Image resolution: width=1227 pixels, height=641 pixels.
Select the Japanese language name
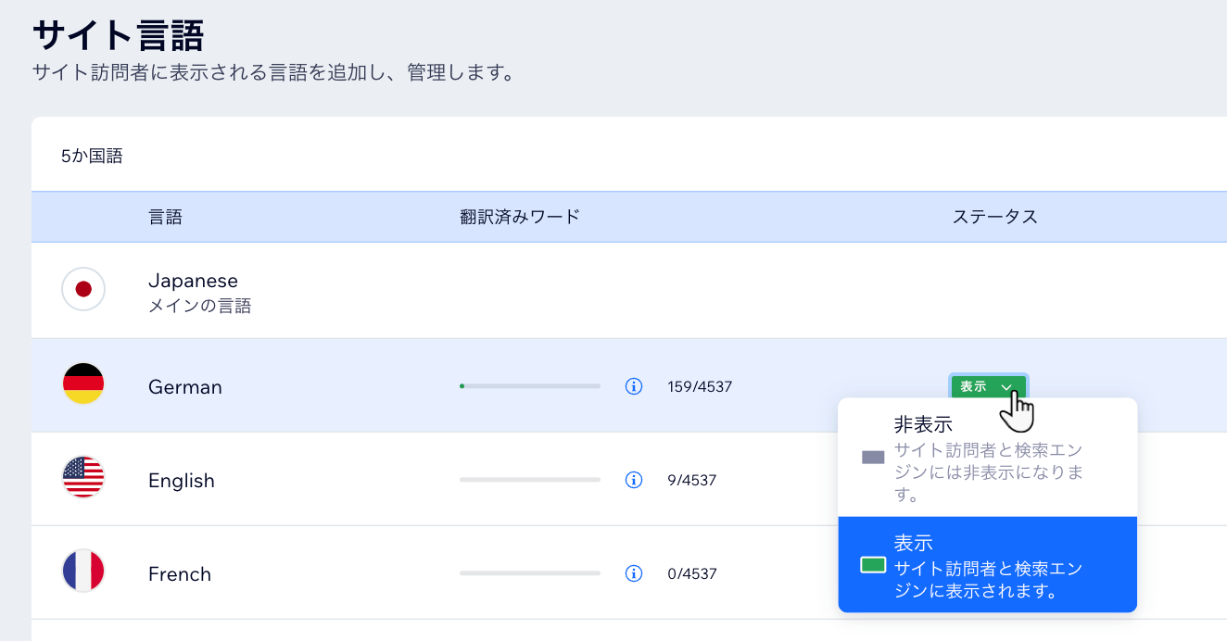coord(193,281)
